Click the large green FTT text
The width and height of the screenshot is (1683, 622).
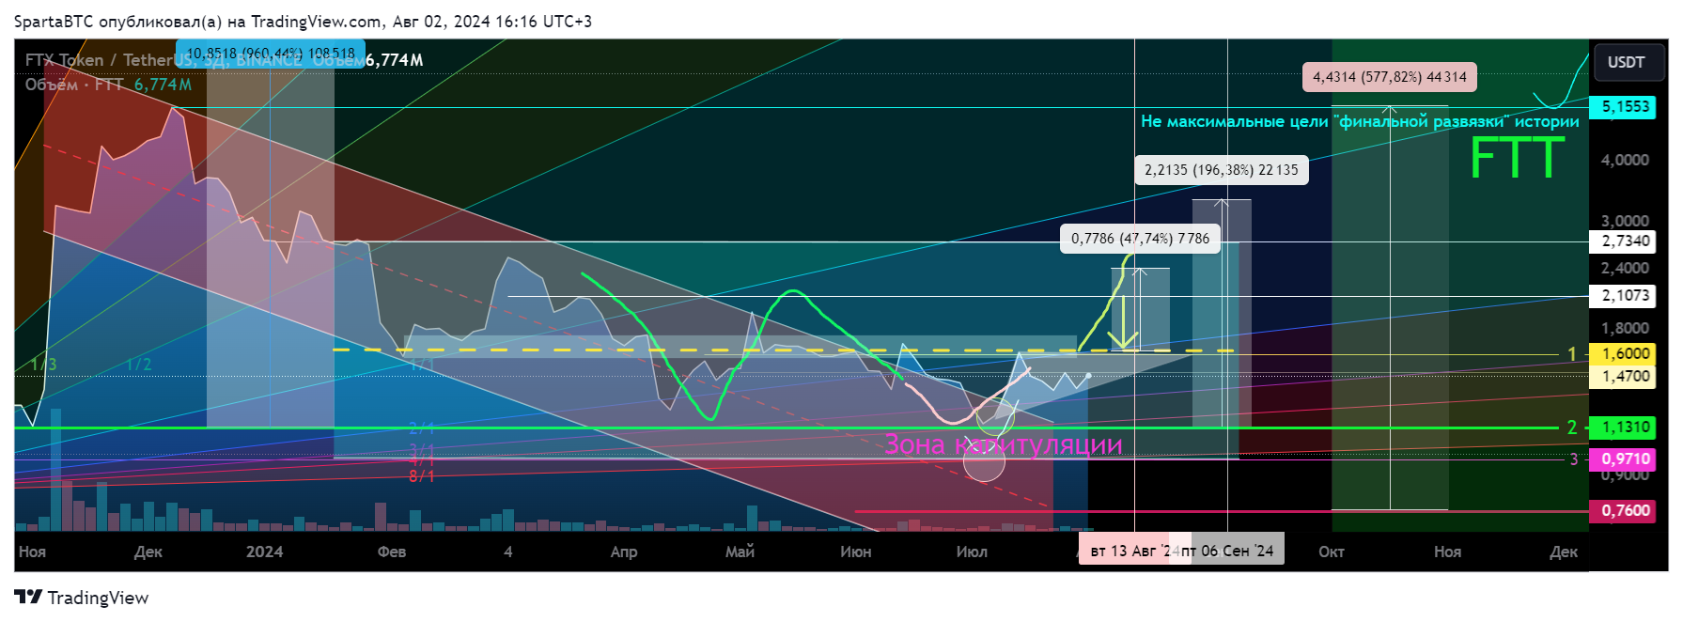click(x=1517, y=159)
